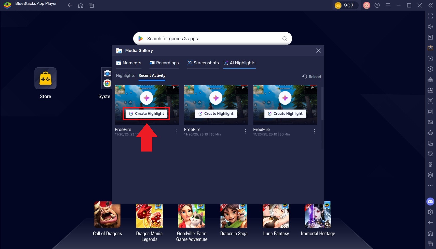The height and width of the screenshot is (249, 436).
Task: Click the magnifier icon in search bar
Action: pyautogui.click(x=284, y=39)
